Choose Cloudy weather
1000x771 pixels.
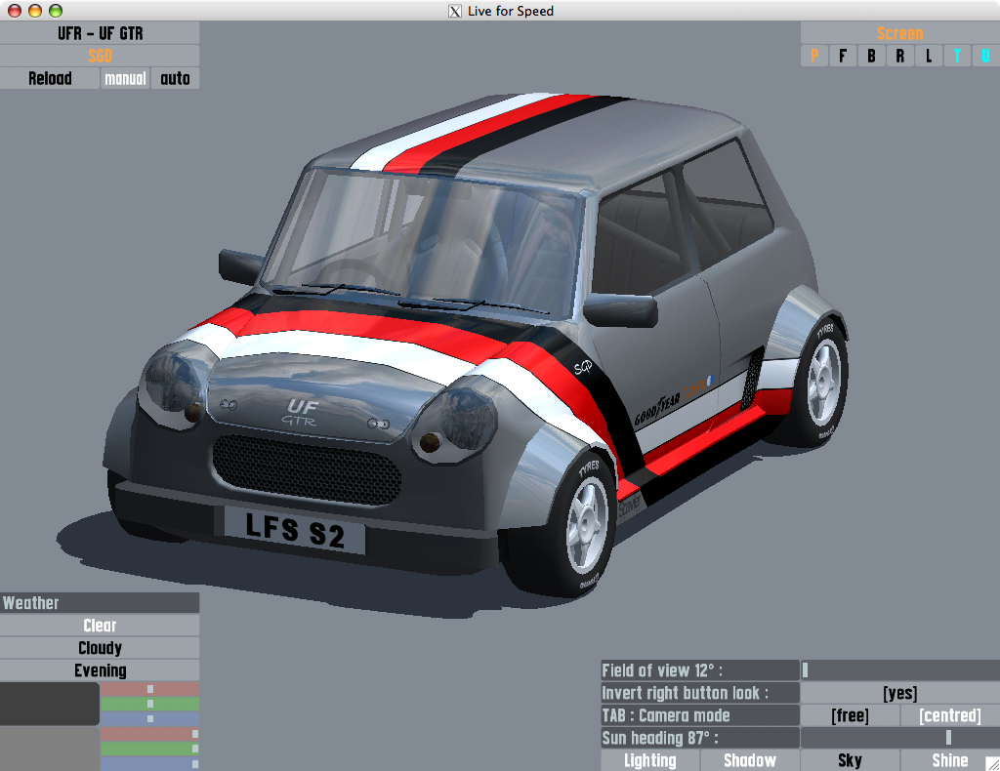point(100,648)
